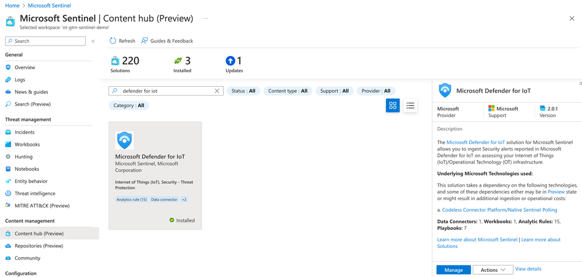Click the Hunting target icon
The image size is (582, 277).
[8, 157]
